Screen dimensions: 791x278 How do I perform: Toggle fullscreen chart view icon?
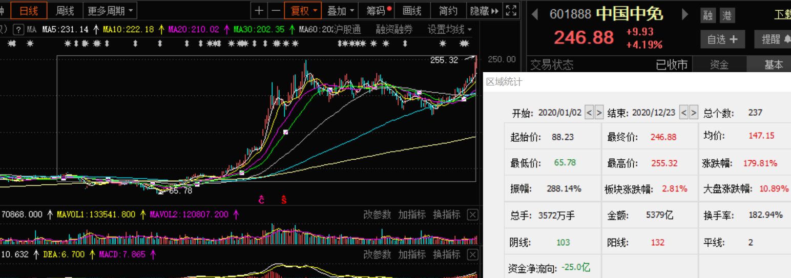pos(511,10)
